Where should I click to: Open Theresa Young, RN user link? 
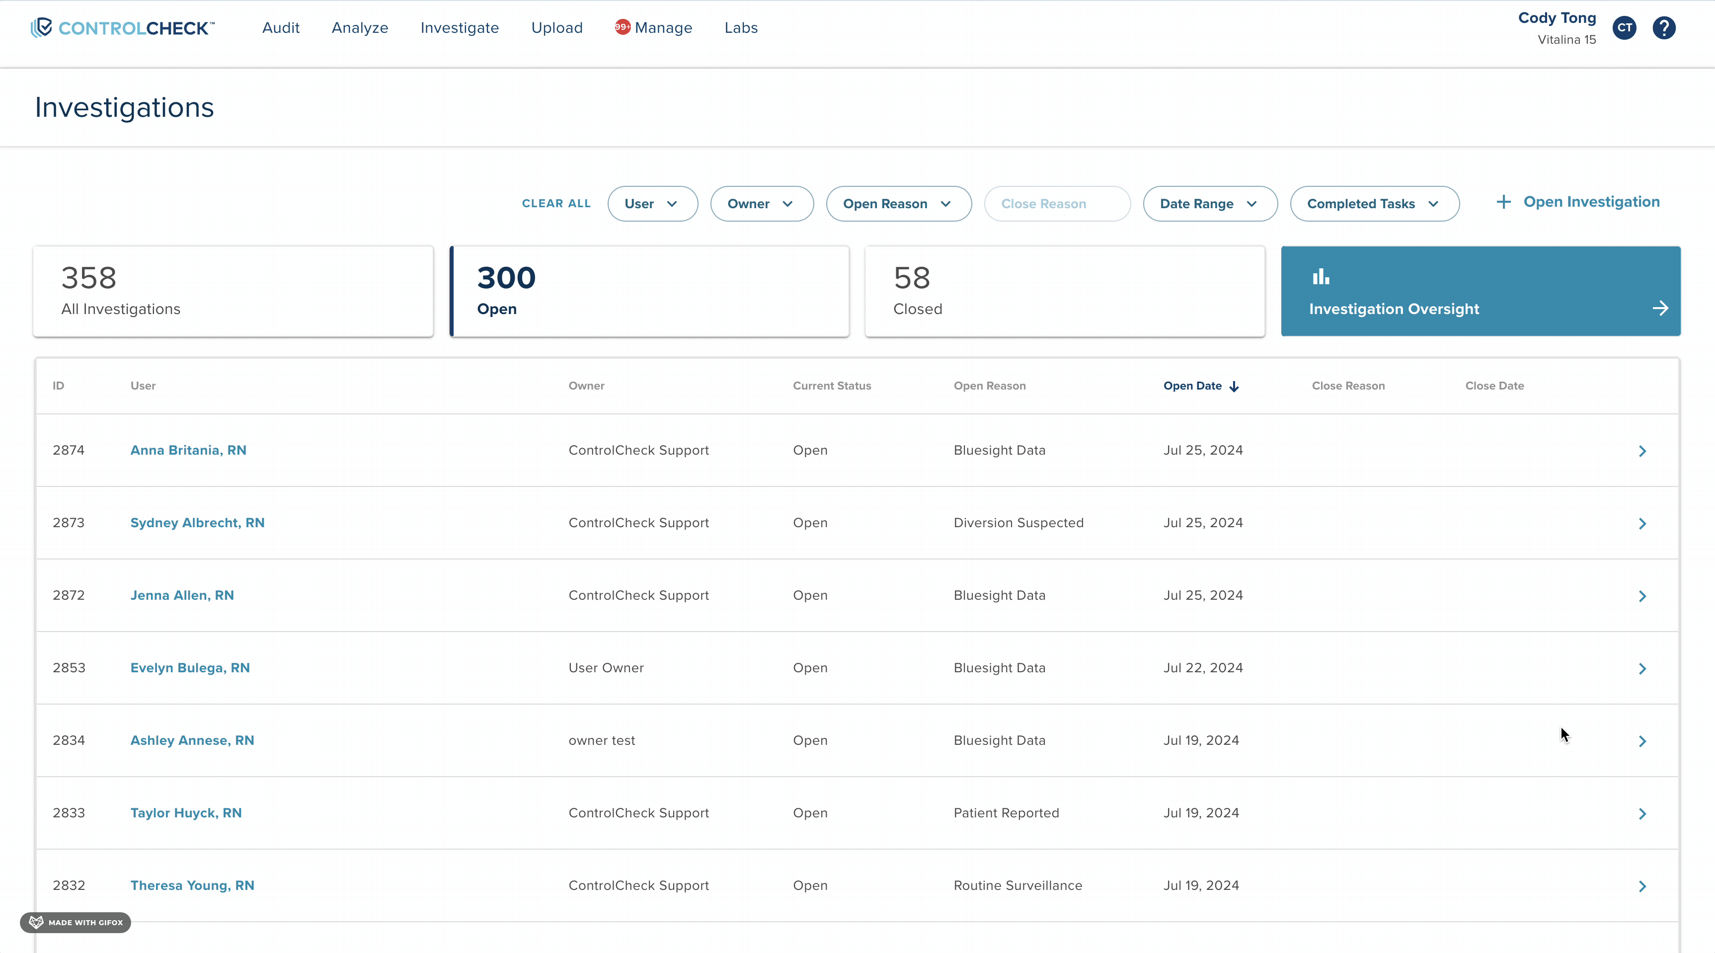(192, 886)
